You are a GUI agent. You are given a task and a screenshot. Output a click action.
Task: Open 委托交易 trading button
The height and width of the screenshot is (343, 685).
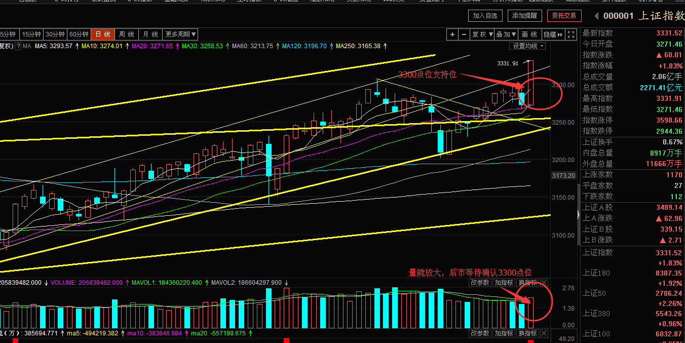coord(564,16)
